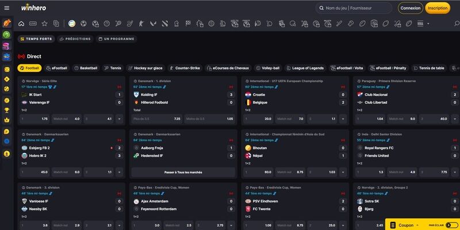This screenshot has height=230, width=460.
Task: Open the Direct live section header
Action: pos(30,56)
